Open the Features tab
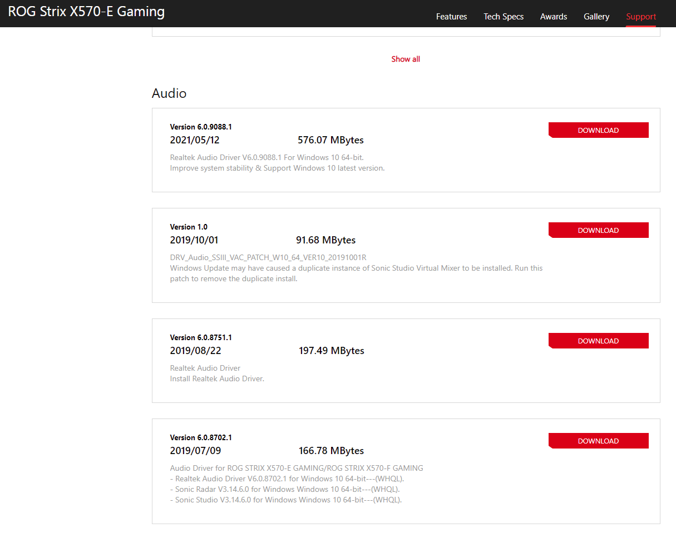The image size is (676, 533). pyautogui.click(x=451, y=17)
